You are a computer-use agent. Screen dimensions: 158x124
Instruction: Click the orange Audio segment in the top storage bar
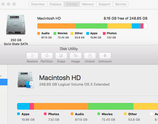pos(57,26)
